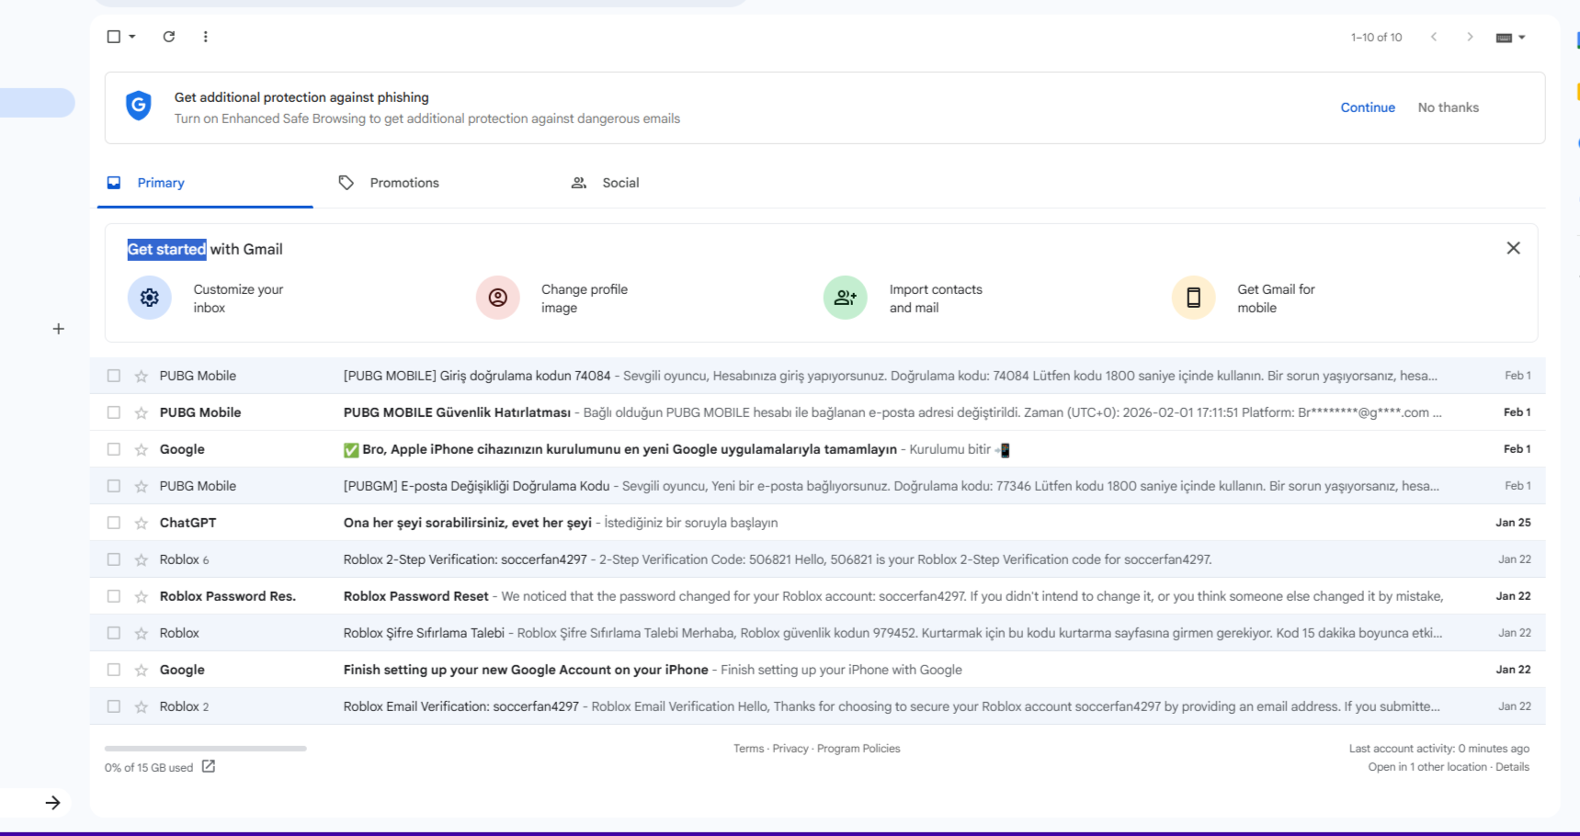Click the plus icon in the left sidebar
1580x836 pixels.
(x=59, y=329)
